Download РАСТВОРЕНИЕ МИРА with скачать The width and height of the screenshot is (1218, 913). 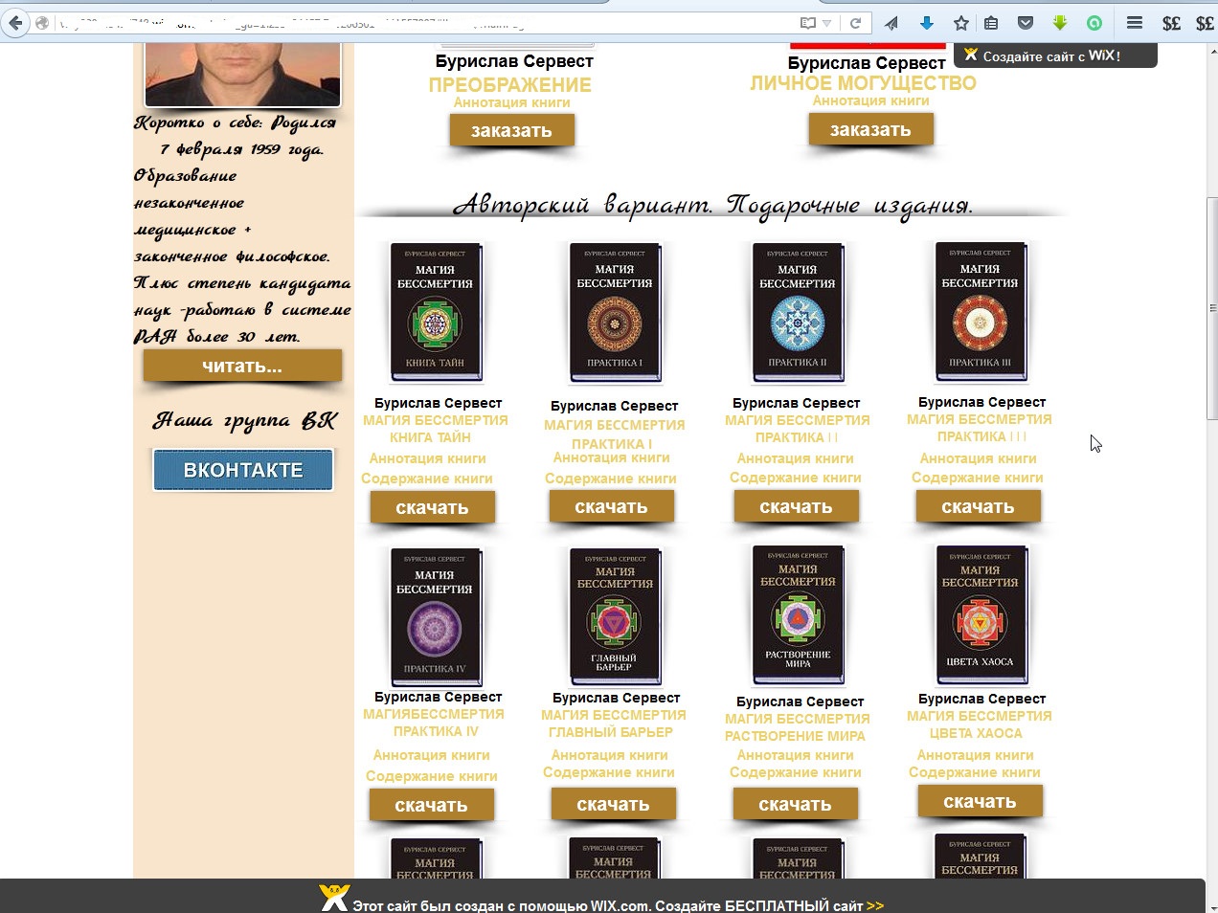pyautogui.click(x=795, y=805)
